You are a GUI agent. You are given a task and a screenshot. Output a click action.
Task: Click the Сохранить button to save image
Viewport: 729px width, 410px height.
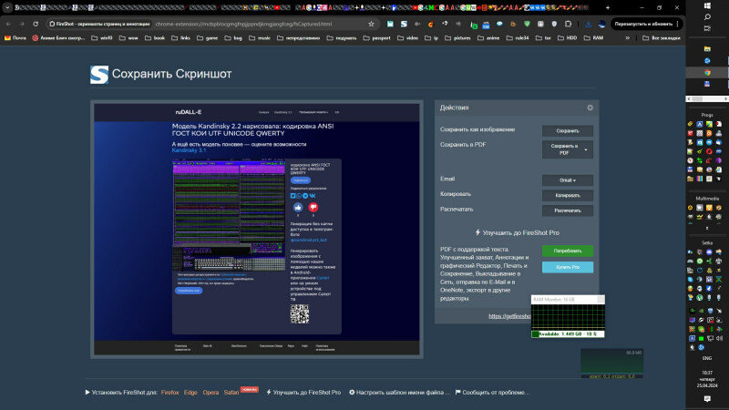pos(567,131)
